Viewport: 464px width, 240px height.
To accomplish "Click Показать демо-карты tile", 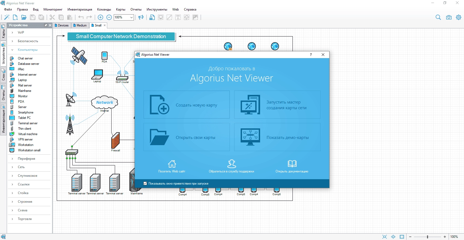I will coord(277,137).
